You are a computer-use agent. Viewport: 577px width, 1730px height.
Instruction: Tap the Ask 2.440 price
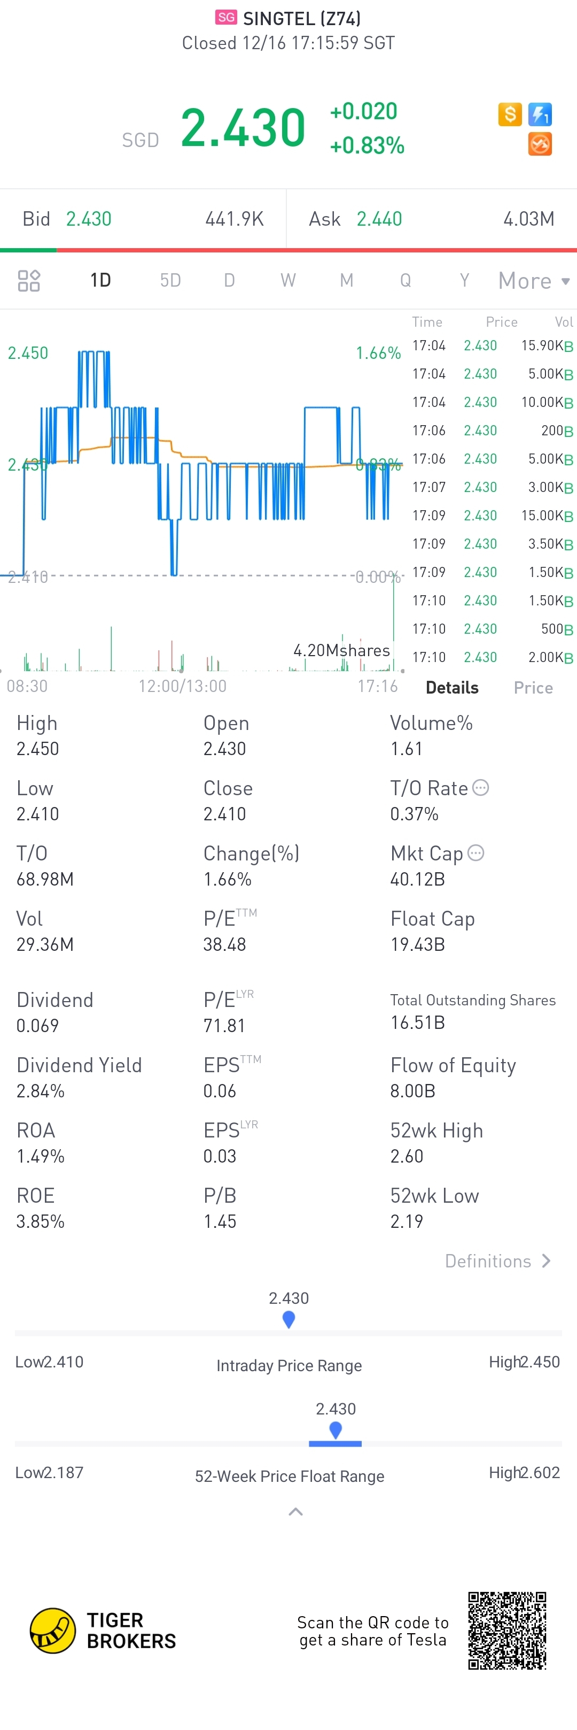(x=379, y=219)
